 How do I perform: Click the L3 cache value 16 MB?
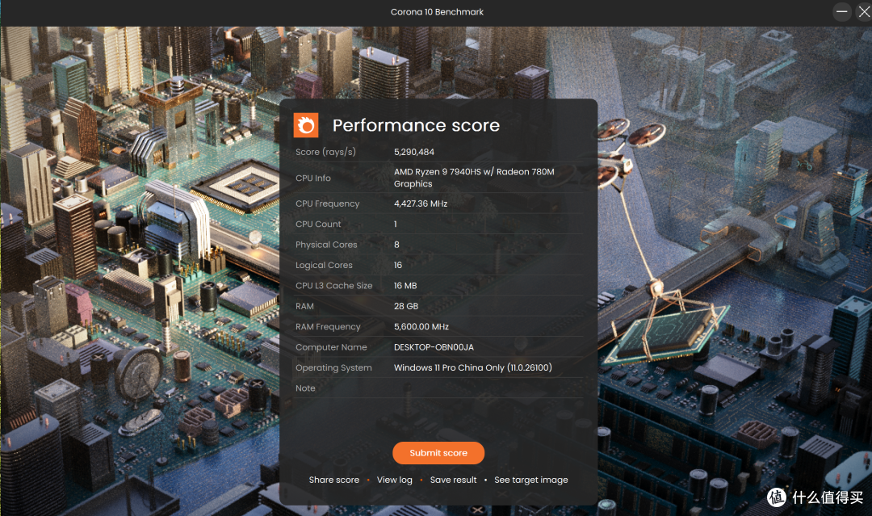click(405, 285)
